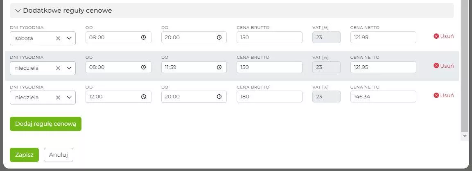The height and width of the screenshot is (171, 472).
Task: Open clock picker for sobota 08:00 start time
Action: tap(144, 38)
